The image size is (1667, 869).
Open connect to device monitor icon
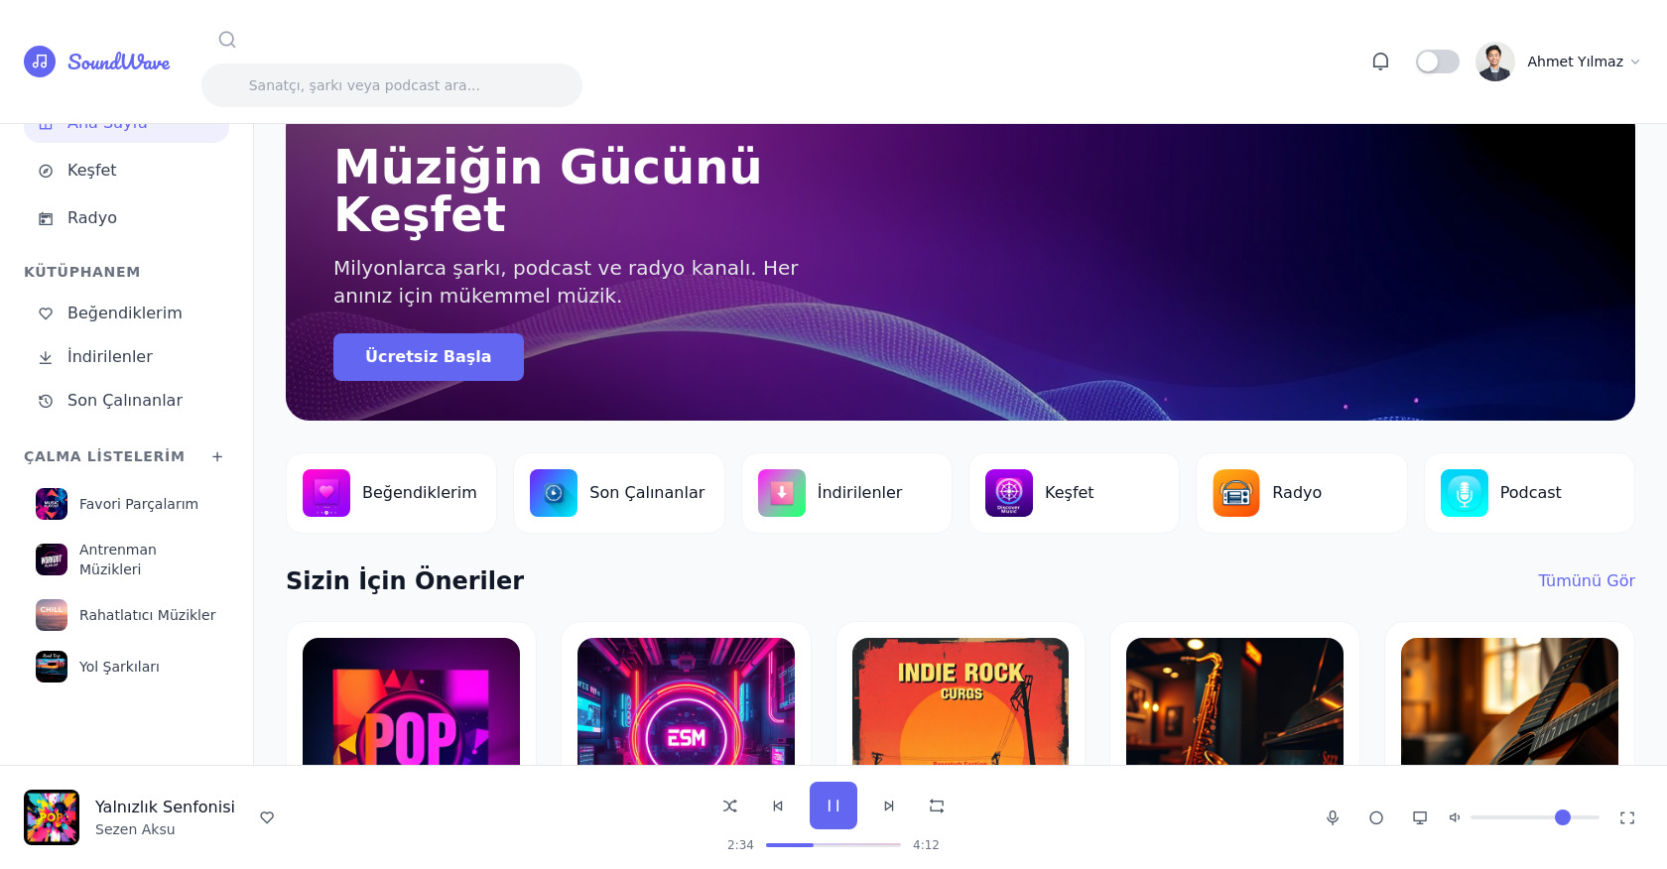click(1420, 817)
